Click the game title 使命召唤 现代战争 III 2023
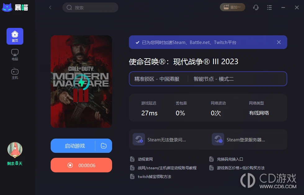Image resolution: width=304 pixels, height=195 pixels. (x=184, y=62)
